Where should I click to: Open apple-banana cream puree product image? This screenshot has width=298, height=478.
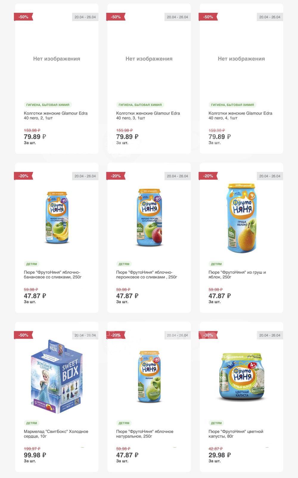coord(57,218)
